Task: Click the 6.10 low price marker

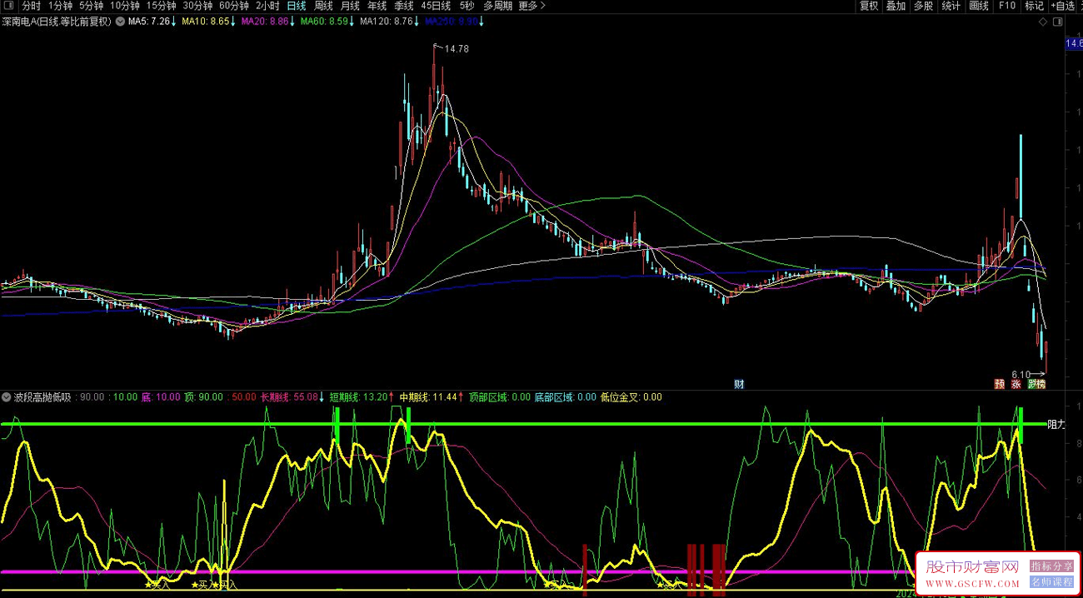Action: [1021, 375]
